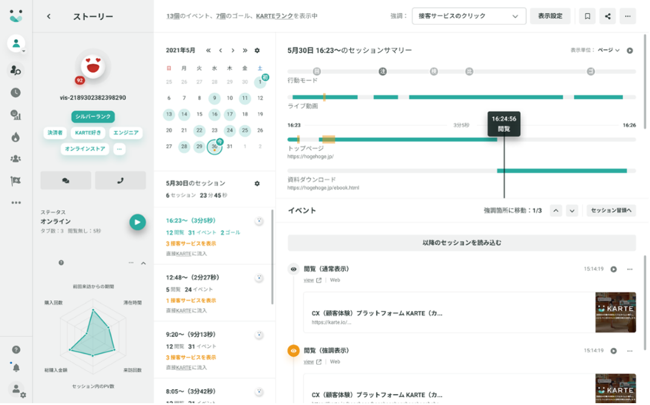Open the flame icon in the sidebar
The image size is (650, 405).
coord(16,137)
